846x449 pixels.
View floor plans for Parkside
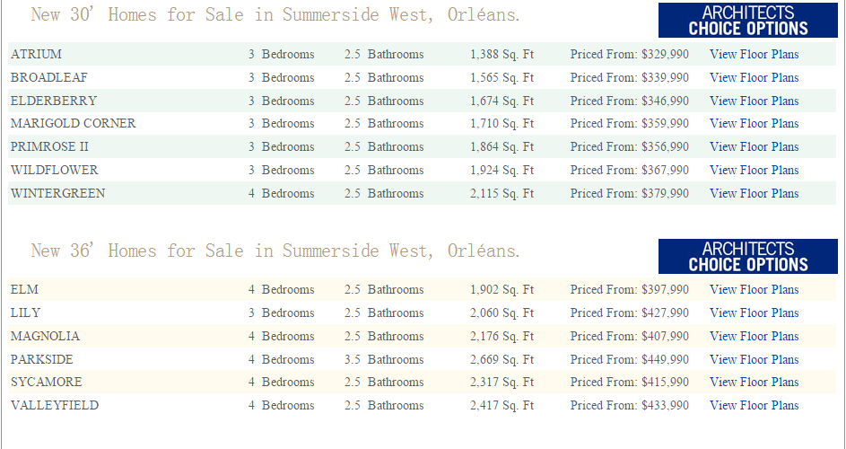pyautogui.click(x=754, y=359)
